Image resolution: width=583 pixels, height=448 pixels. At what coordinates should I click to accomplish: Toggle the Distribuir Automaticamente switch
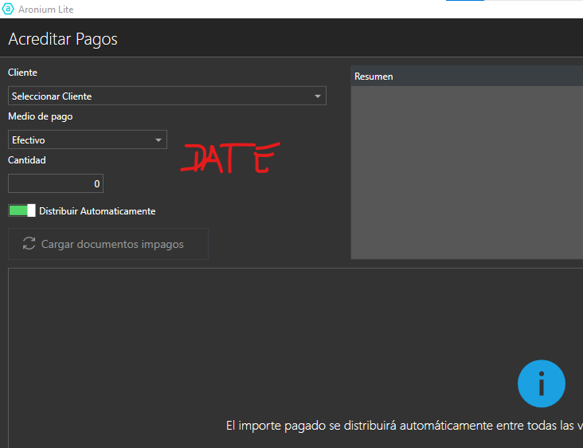pos(22,210)
